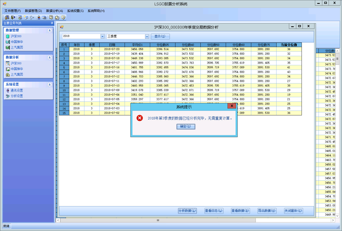
Task: Click the 查看数据(D) button
Action: click(240, 211)
